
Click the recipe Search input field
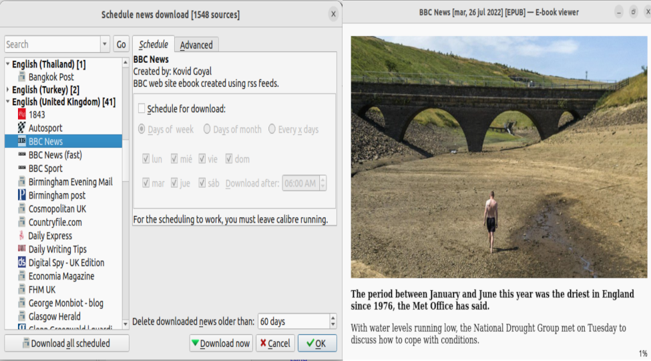[x=53, y=44]
